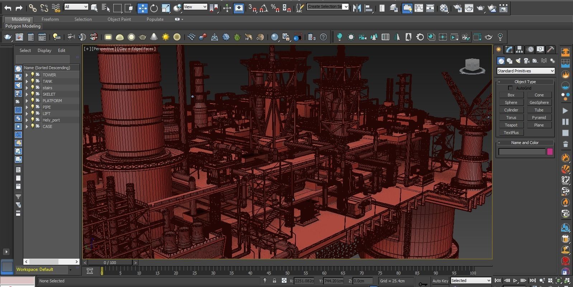This screenshot has height=287, width=573.
Task: Open the Hierarchy command panel tab
Action: coord(520,49)
